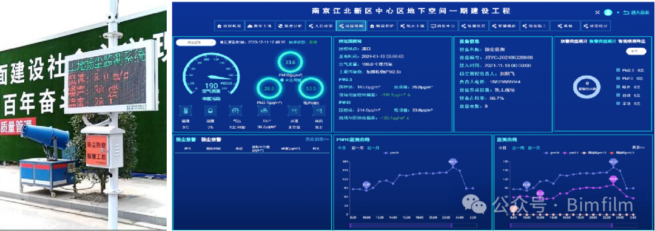
Task: Toggle pm10 legend in PM10监测曲线 chart
Action: point(392,153)
